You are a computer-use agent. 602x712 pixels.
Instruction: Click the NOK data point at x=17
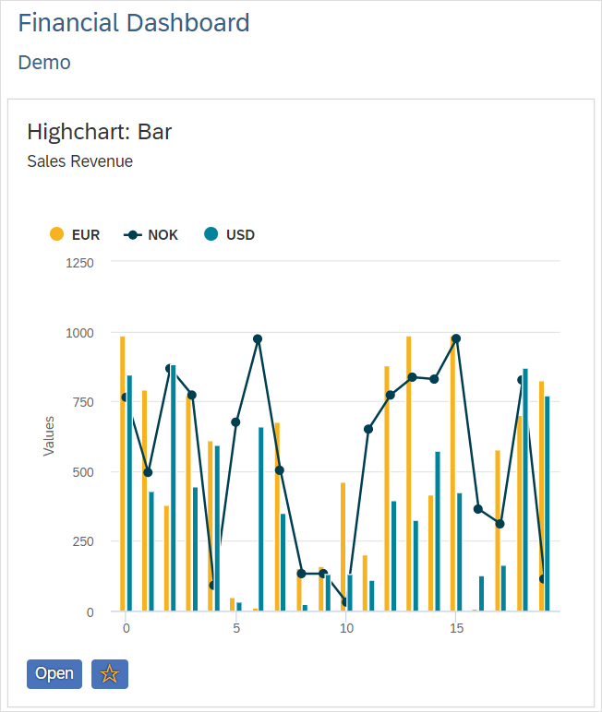point(500,524)
